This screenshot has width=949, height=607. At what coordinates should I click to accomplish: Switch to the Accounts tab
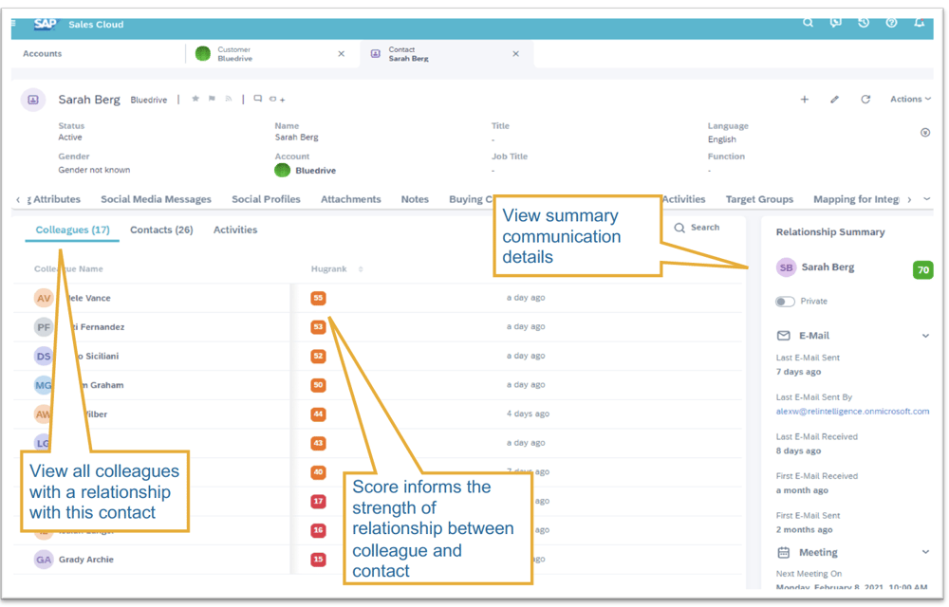43,54
